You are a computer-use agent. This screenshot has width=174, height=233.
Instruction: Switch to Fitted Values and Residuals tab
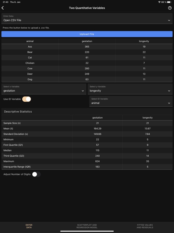coord(145,226)
